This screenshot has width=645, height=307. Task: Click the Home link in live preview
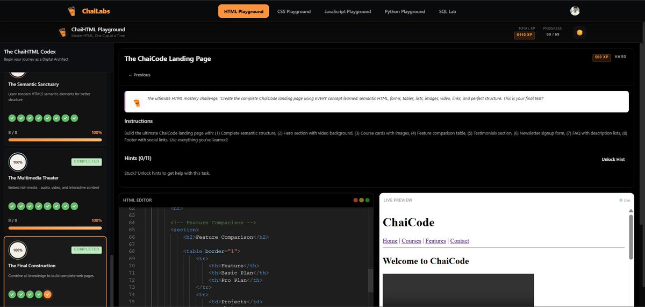coord(390,241)
